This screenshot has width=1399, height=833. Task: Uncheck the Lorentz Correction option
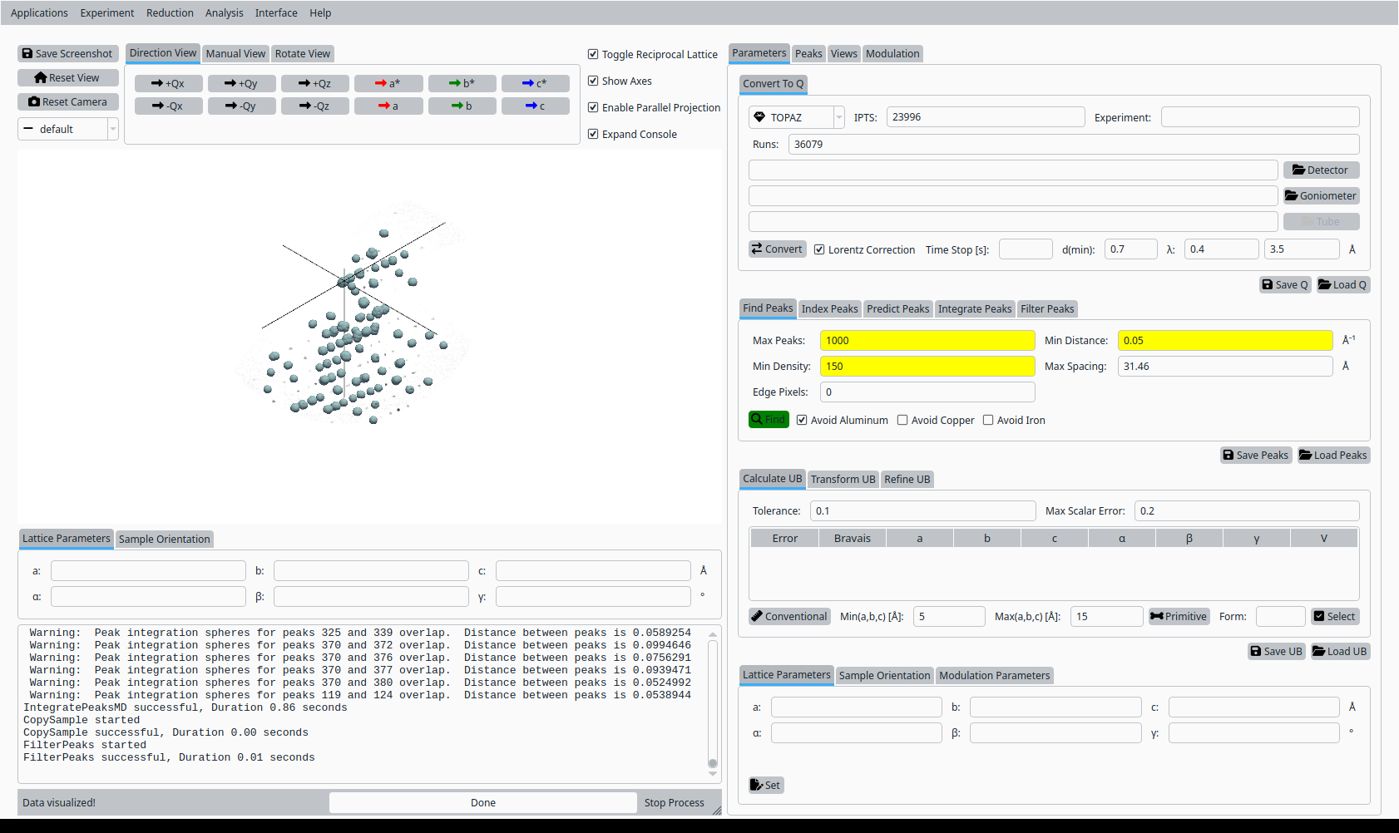(x=819, y=250)
